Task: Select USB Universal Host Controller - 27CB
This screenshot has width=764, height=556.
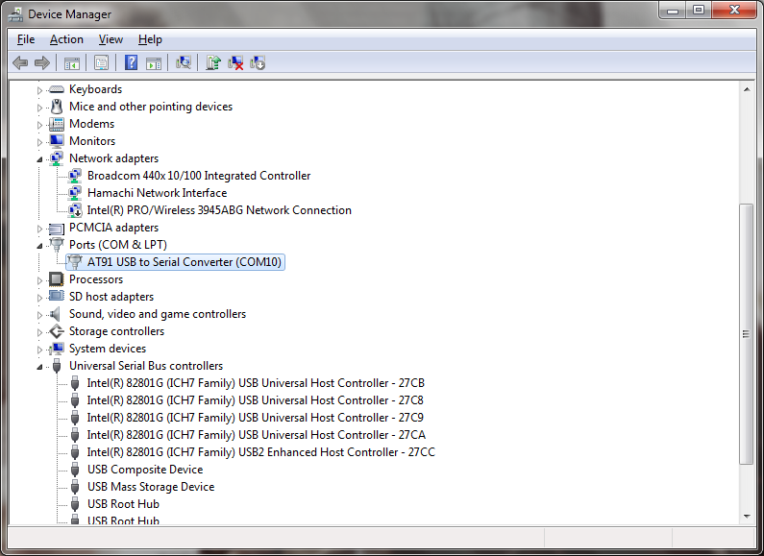Action: point(256,383)
